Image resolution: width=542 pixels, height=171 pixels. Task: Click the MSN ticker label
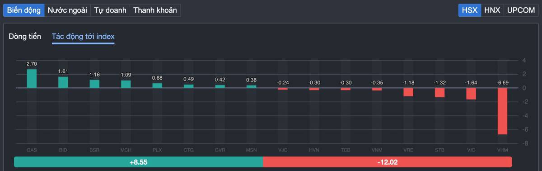[x=252, y=150]
